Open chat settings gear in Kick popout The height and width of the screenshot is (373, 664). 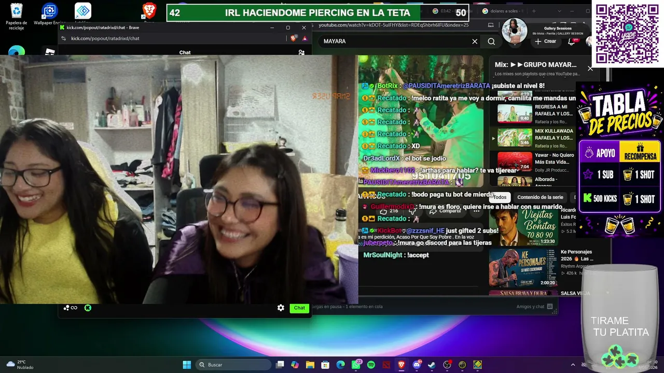(x=281, y=308)
